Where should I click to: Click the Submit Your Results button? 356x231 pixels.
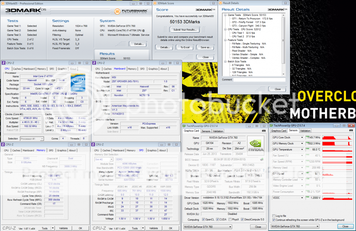[185, 30]
